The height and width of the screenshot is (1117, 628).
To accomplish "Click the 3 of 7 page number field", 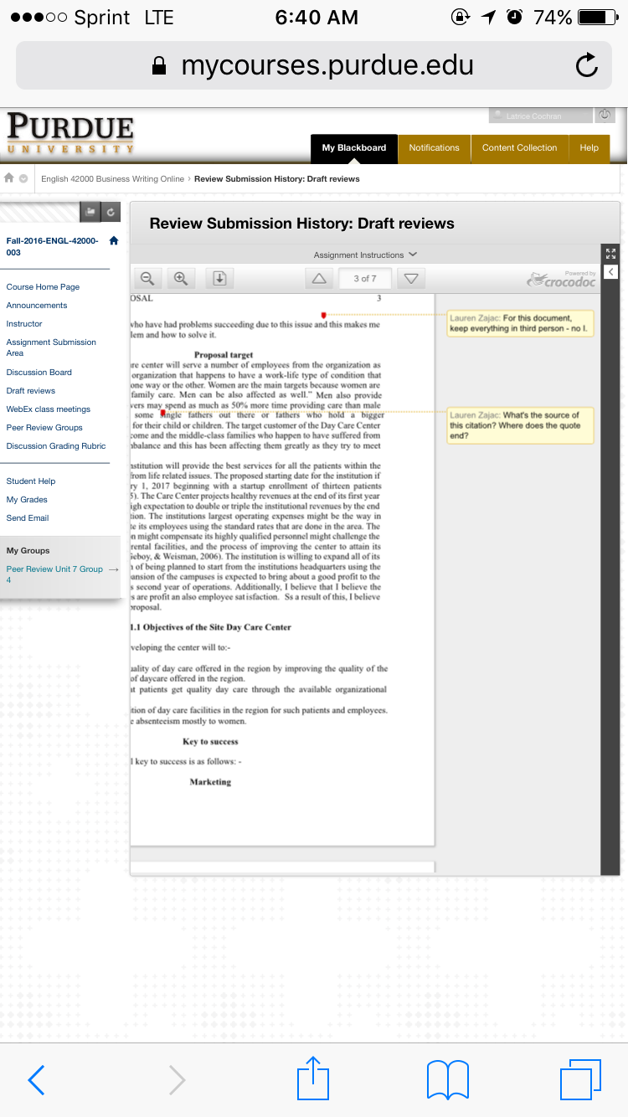I will tap(365, 278).
